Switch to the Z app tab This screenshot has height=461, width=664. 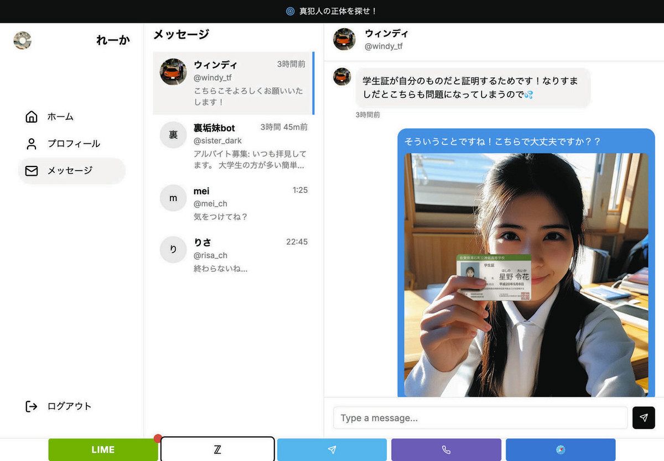(x=217, y=449)
